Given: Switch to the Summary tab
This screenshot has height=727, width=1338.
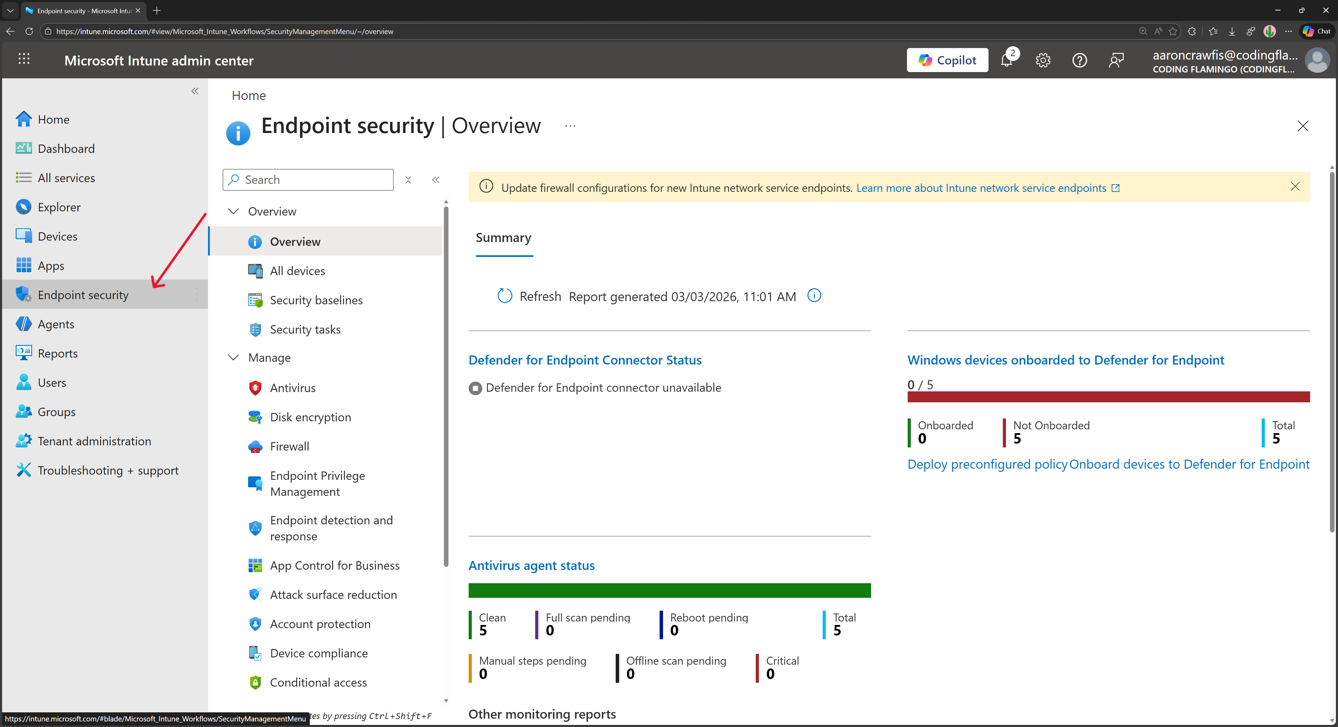Looking at the screenshot, I should [503, 238].
